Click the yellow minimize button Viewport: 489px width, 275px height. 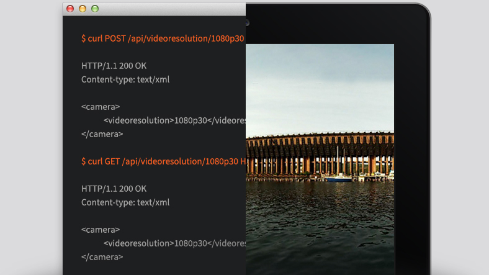[x=83, y=9]
